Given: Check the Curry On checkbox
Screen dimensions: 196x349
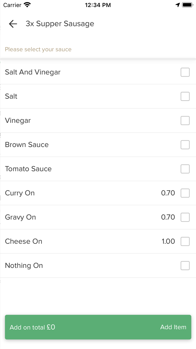Looking at the screenshot, I should pyautogui.click(x=185, y=193).
